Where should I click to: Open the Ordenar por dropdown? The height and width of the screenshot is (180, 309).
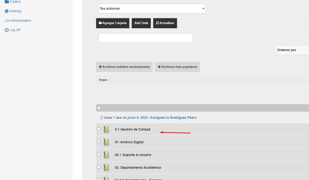(292, 50)
